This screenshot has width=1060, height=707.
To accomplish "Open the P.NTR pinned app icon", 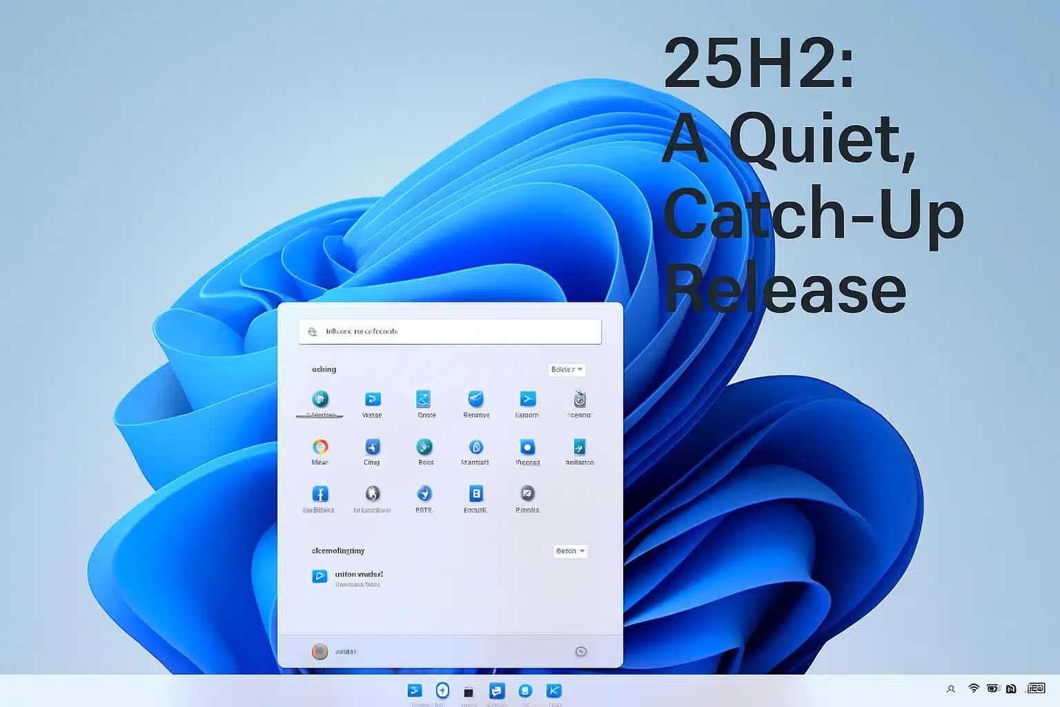I will coord(424,494).
